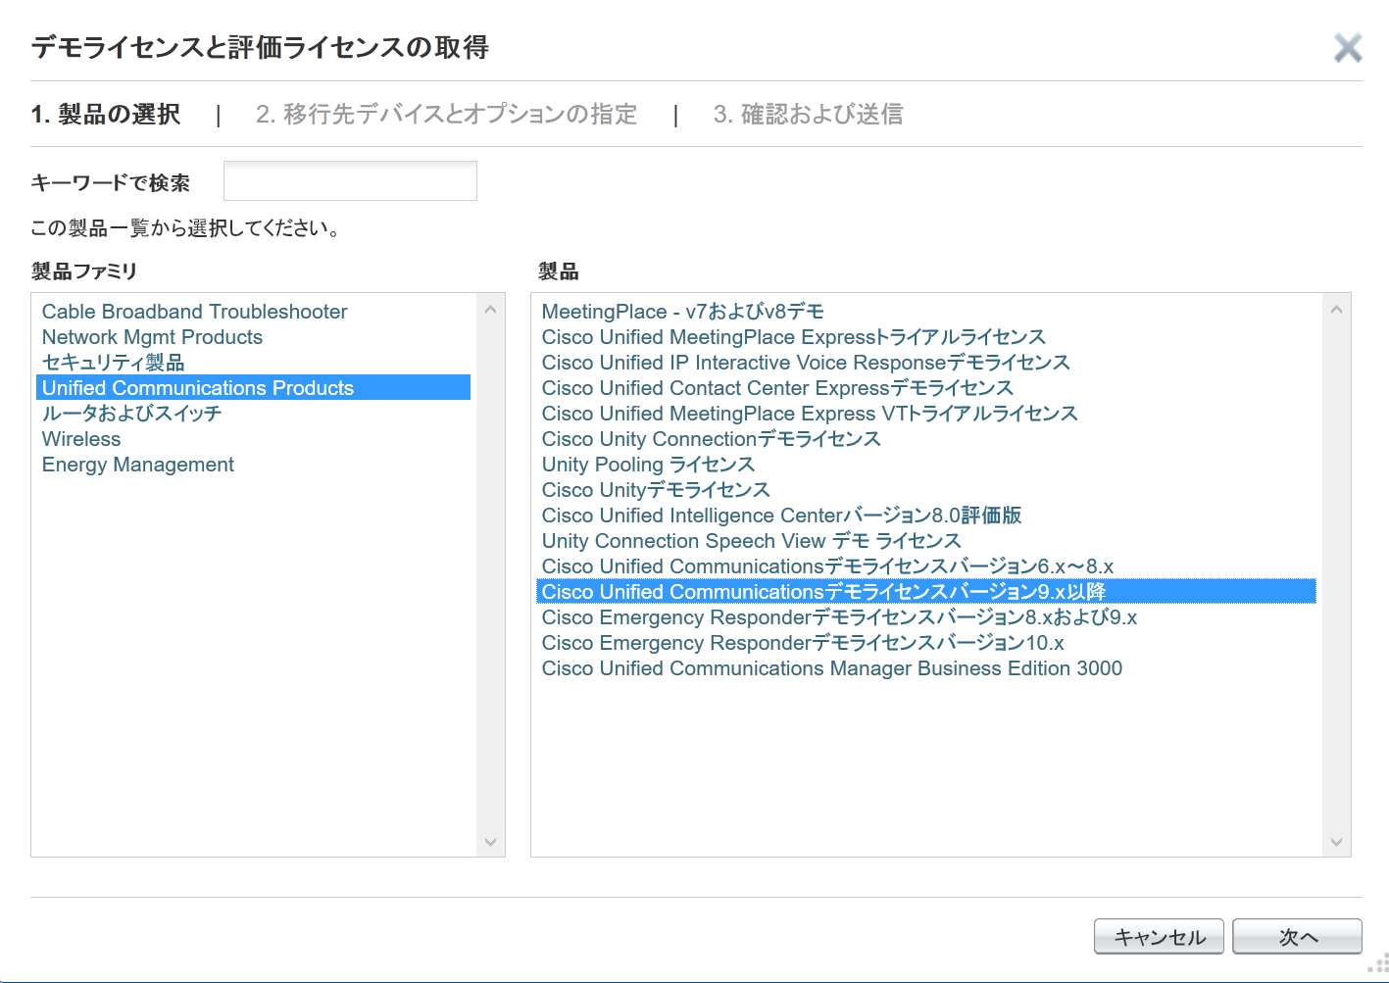Select Cisco Unity Connectionデモライセンス

(x=711, y=439)
